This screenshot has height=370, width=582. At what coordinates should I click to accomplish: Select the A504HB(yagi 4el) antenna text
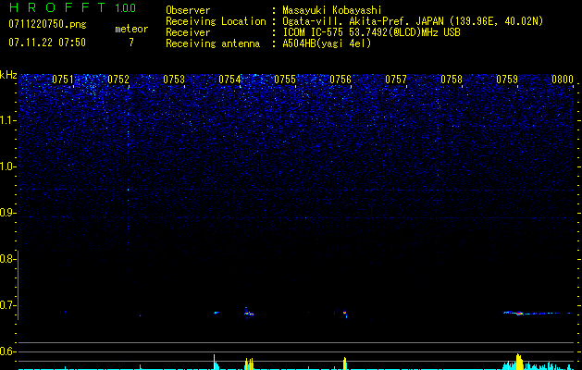327,43
